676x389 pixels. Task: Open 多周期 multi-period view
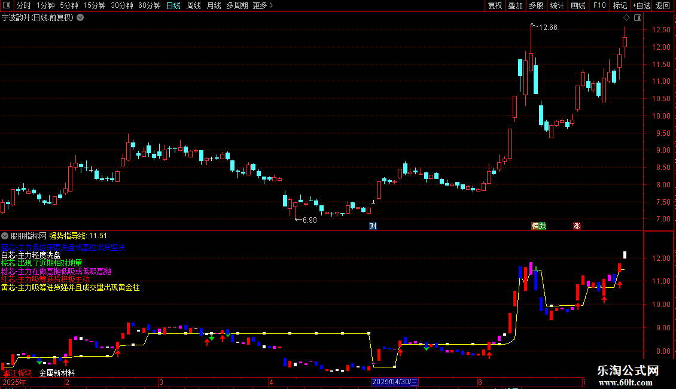(x=237, y=5)
